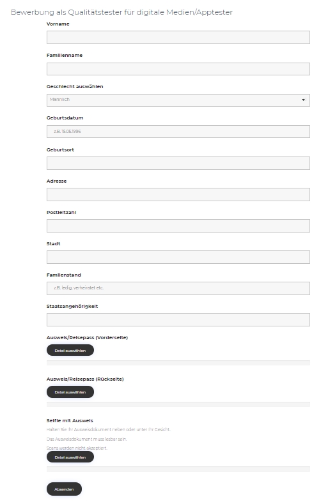
Task: Click the dropdown arrow next to Männlich
Action: [x=303, y=100]
